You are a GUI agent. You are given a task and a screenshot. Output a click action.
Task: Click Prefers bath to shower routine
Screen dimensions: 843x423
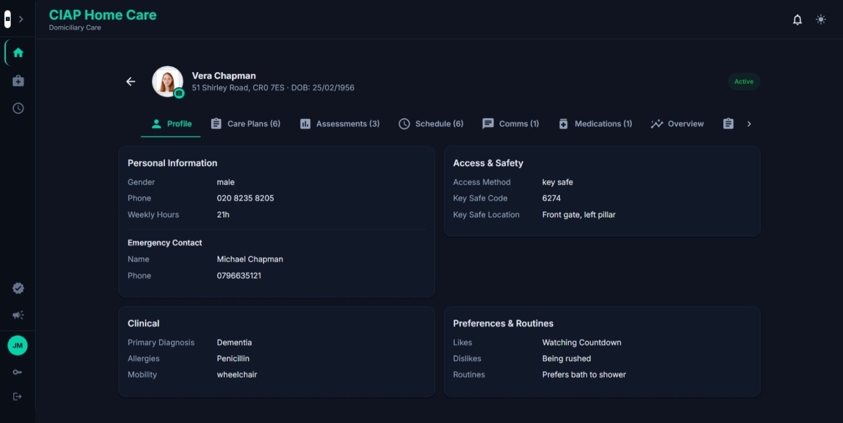coord(584,375)
